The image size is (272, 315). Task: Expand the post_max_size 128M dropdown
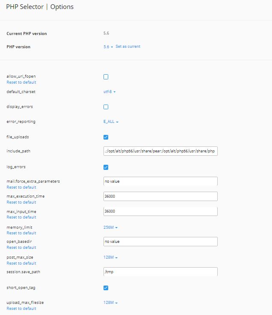click(110, 257)
